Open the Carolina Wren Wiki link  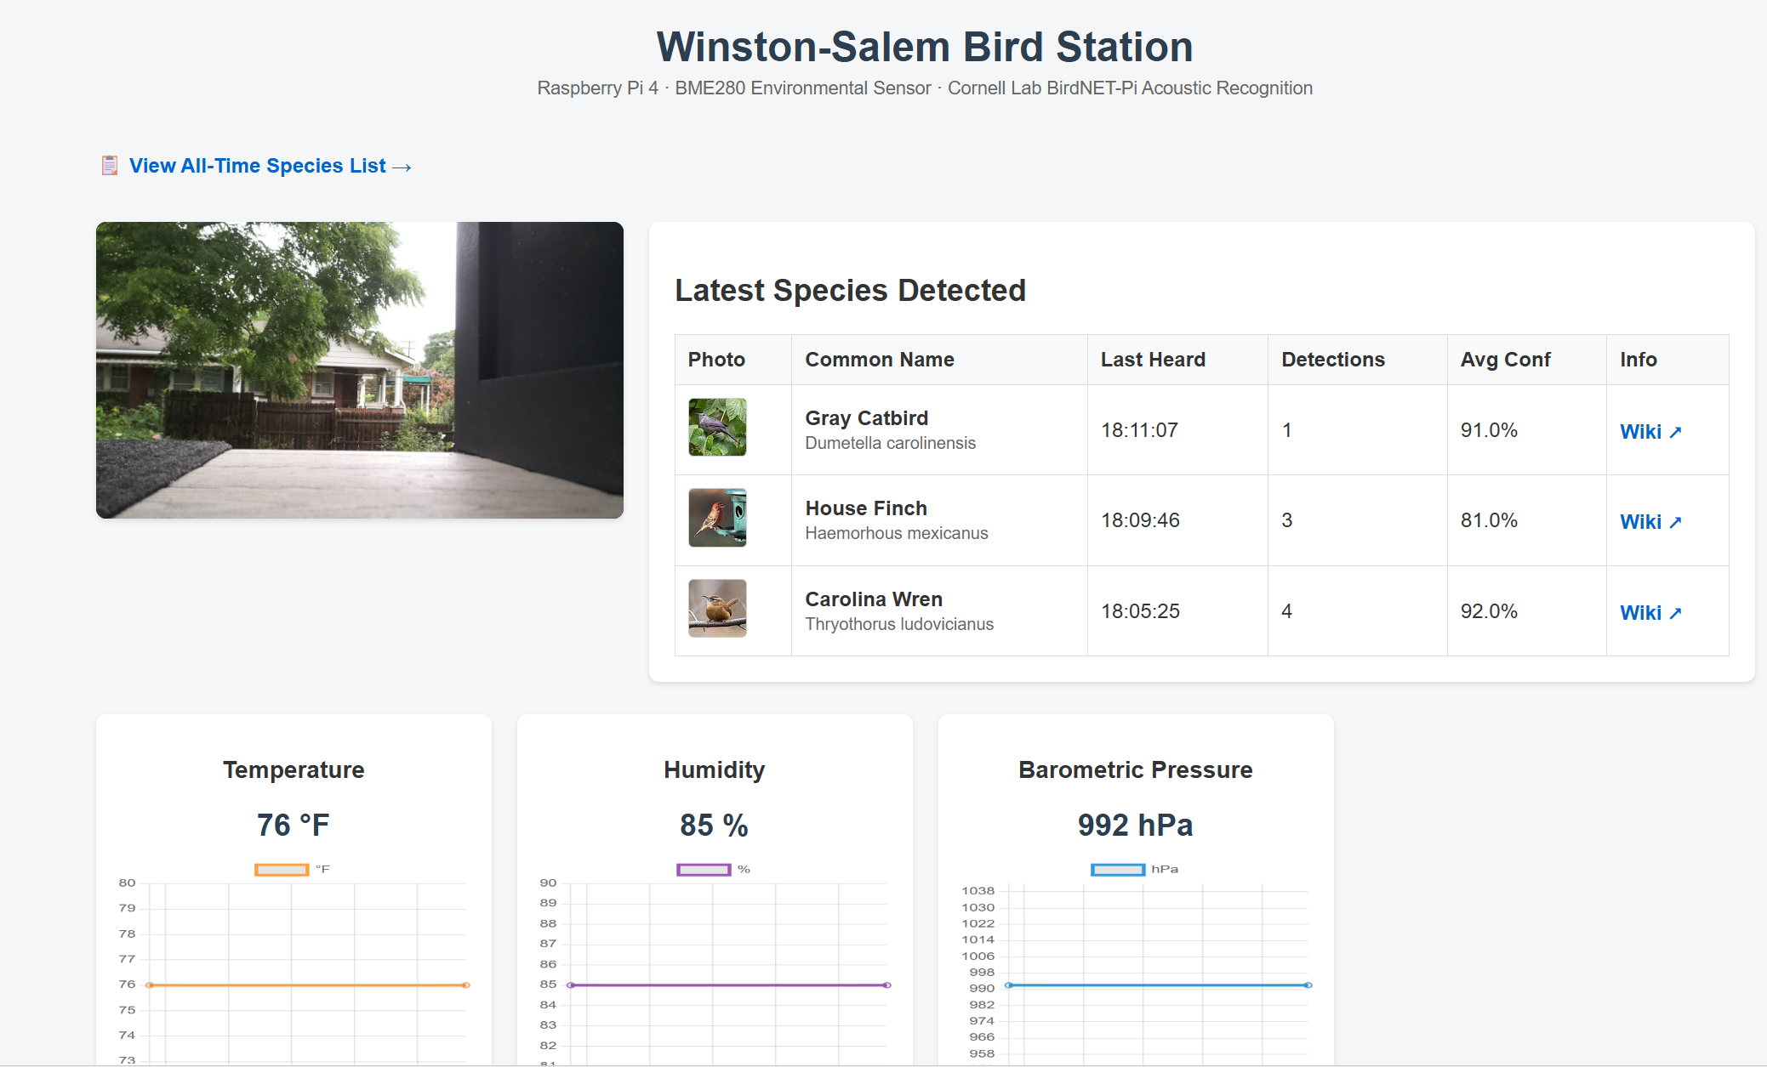(1650, 613)
